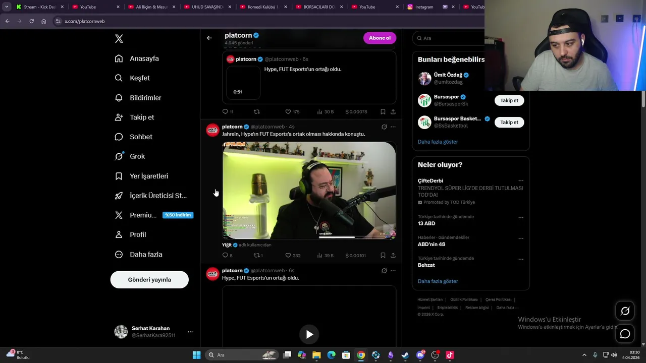Screen dimensions: 646x363
Task: Like the Jahrein post with 232 likes
Action: pos(293,255)
